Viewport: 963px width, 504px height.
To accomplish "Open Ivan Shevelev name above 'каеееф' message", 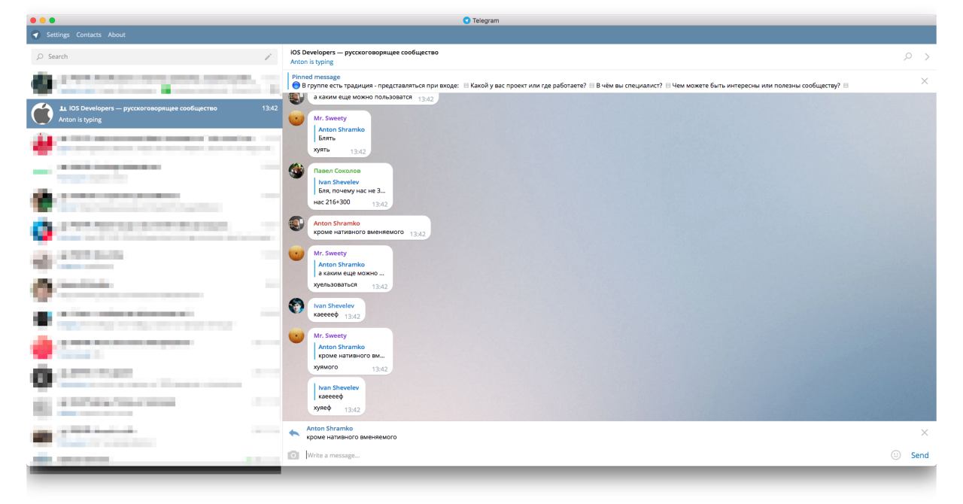I will [x=335, y=305].
